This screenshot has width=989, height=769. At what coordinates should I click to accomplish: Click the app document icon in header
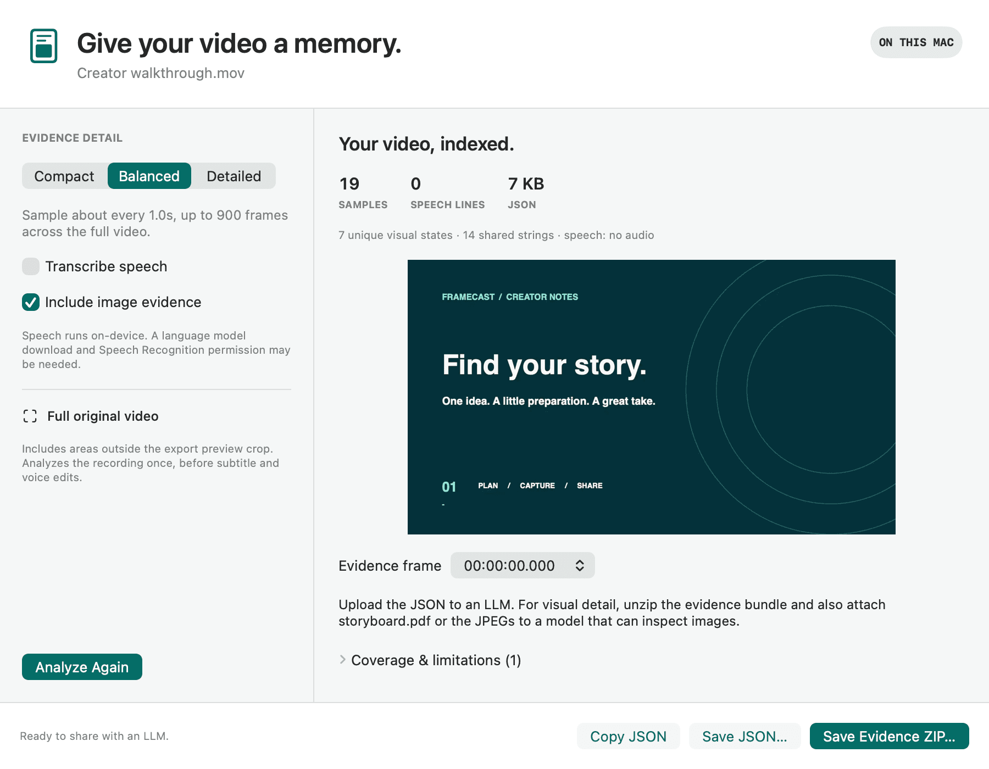(44, 46)
